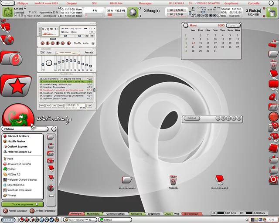Open the Poste de travail desktop icon

pos(220,180)
